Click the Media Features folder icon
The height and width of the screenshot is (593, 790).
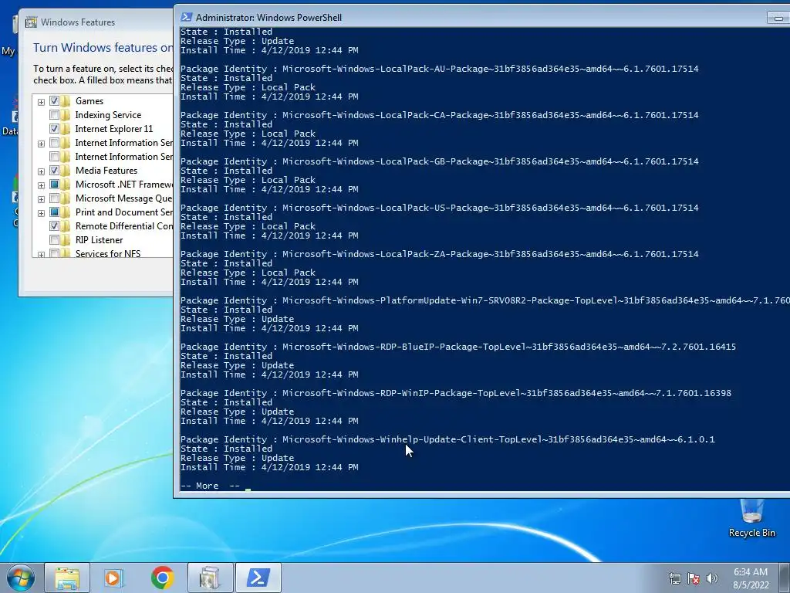(66, 171)
